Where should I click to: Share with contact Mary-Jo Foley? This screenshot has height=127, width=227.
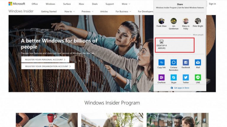coord(186,24)
